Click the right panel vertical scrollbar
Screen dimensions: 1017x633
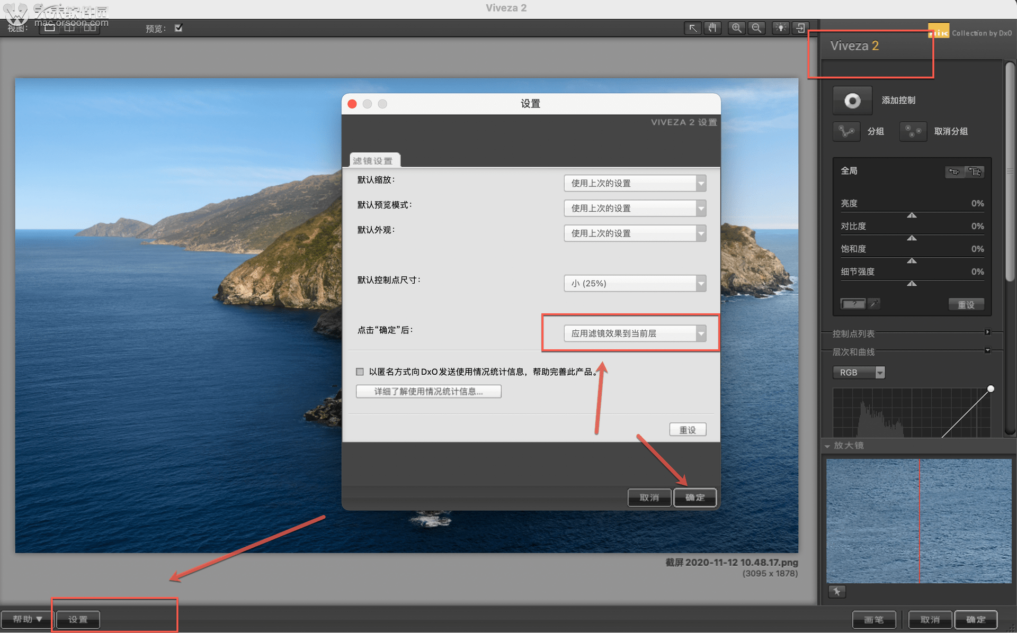(x=1010, y=172)
